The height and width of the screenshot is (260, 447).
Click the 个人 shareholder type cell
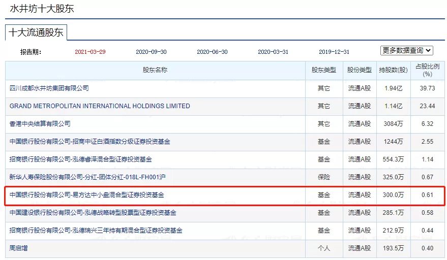pyautogui.click(x=324, y=248)
